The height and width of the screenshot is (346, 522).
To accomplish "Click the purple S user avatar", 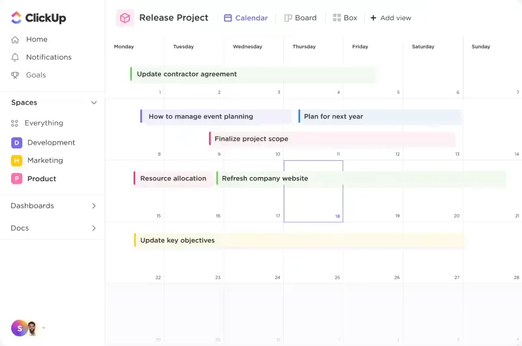I will (x=20, y=328).
